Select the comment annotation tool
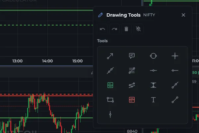The height and width of the screenshot is (133, 199). pyautogui.click(x=132, y=56)
